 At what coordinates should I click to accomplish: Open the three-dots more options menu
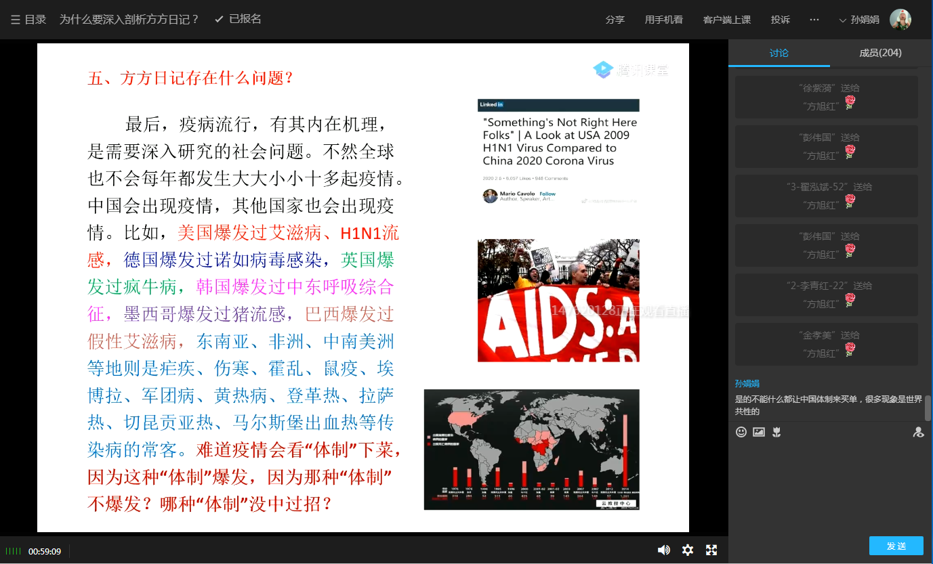click(x=814, y=20)
